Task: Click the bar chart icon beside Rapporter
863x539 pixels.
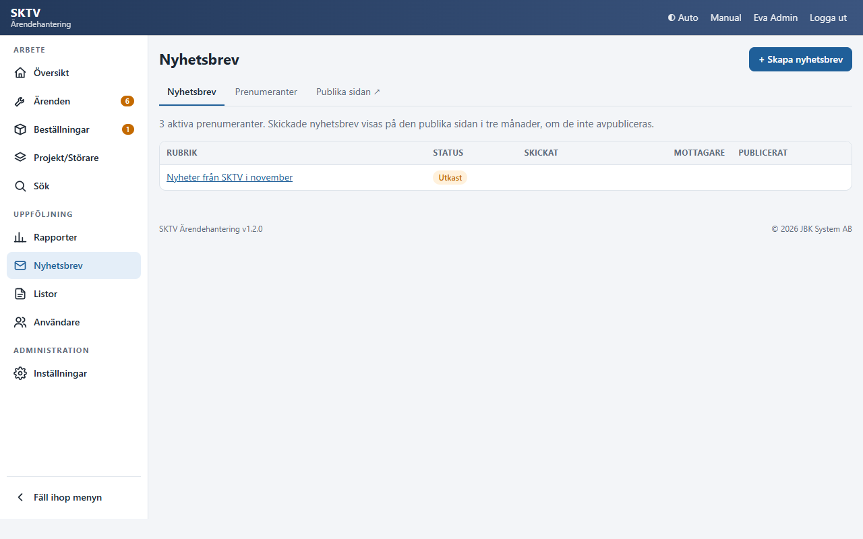Action: click(x=20, y=237)
